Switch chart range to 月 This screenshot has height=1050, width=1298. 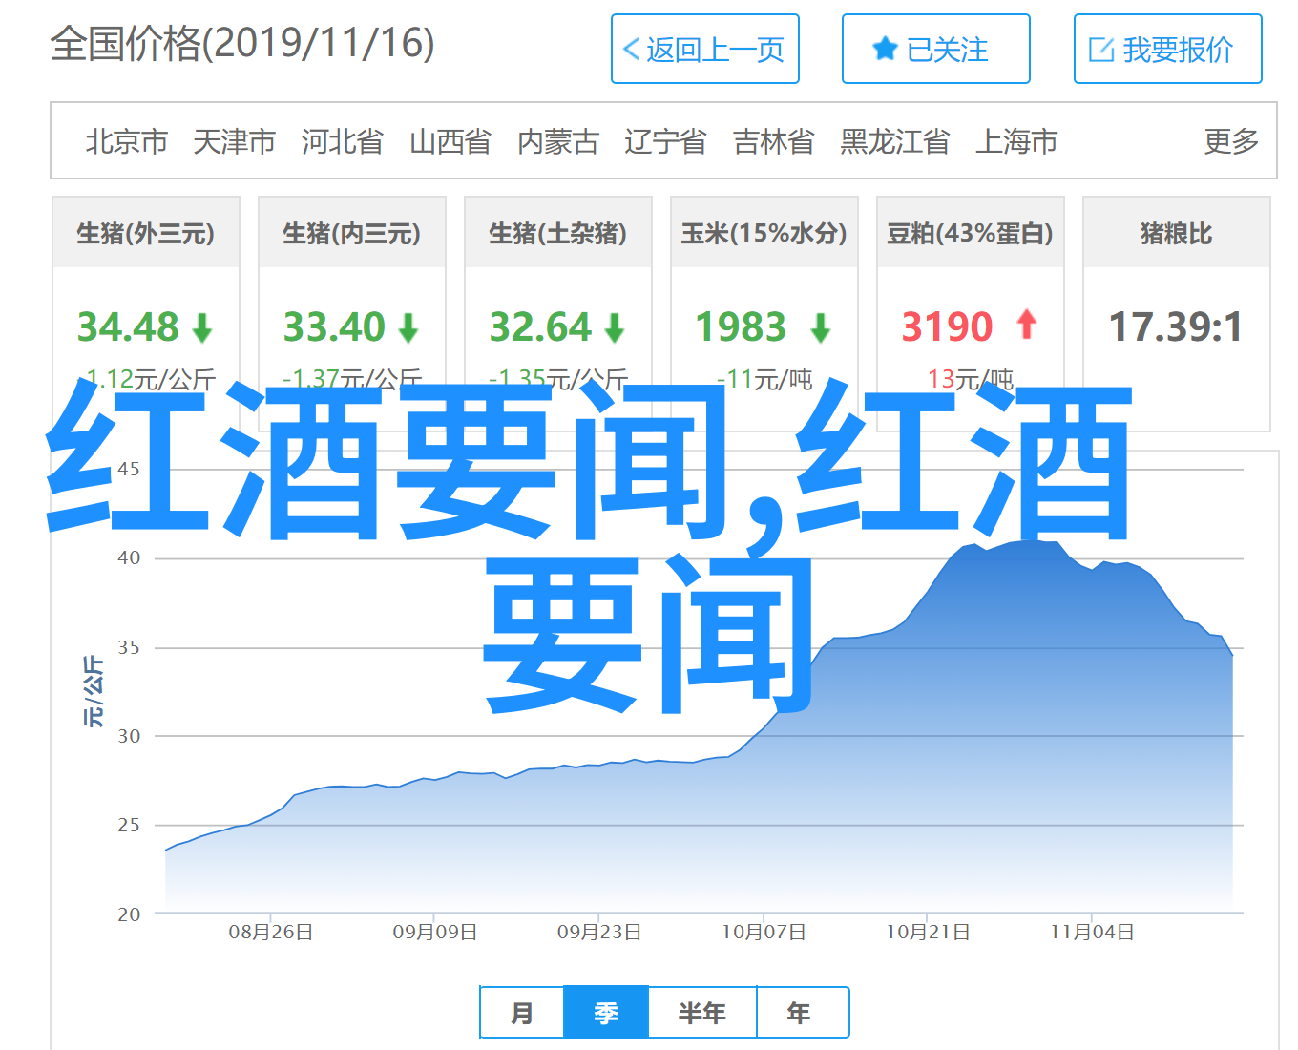(522, 1012)
